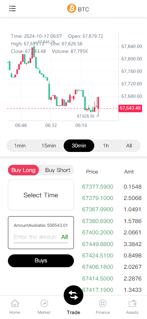Select the 15min chart interval
147x319 pixels.
point(49,146)
